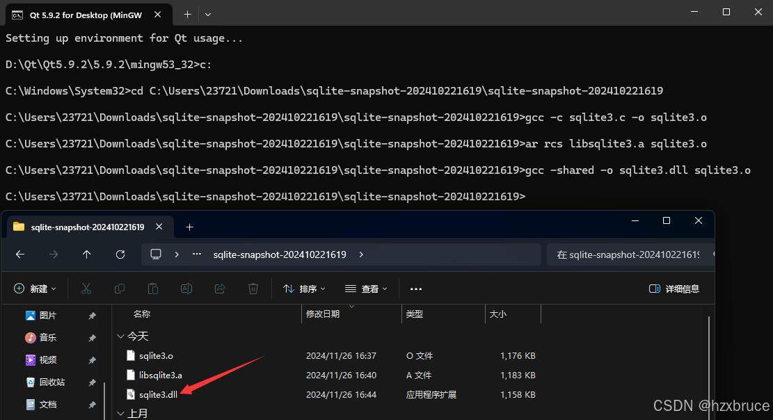Screen dimensions: 773x420
Task: Open a new terminal tab
Action: pyautogui.click(x=187, y=14)
